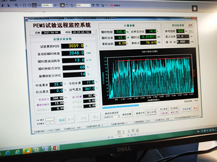Click the blue test progress bar
This screenshot has width=217, height=162.
(119, 107)
